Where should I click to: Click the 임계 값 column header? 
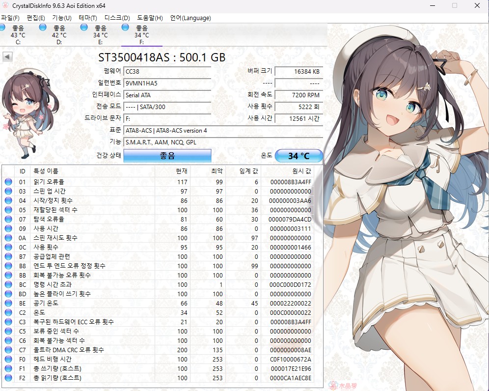pos(244,171)
